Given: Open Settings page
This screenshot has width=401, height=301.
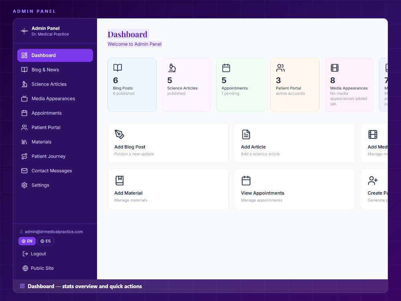Looking at the screenshot, I should point(55,185).
